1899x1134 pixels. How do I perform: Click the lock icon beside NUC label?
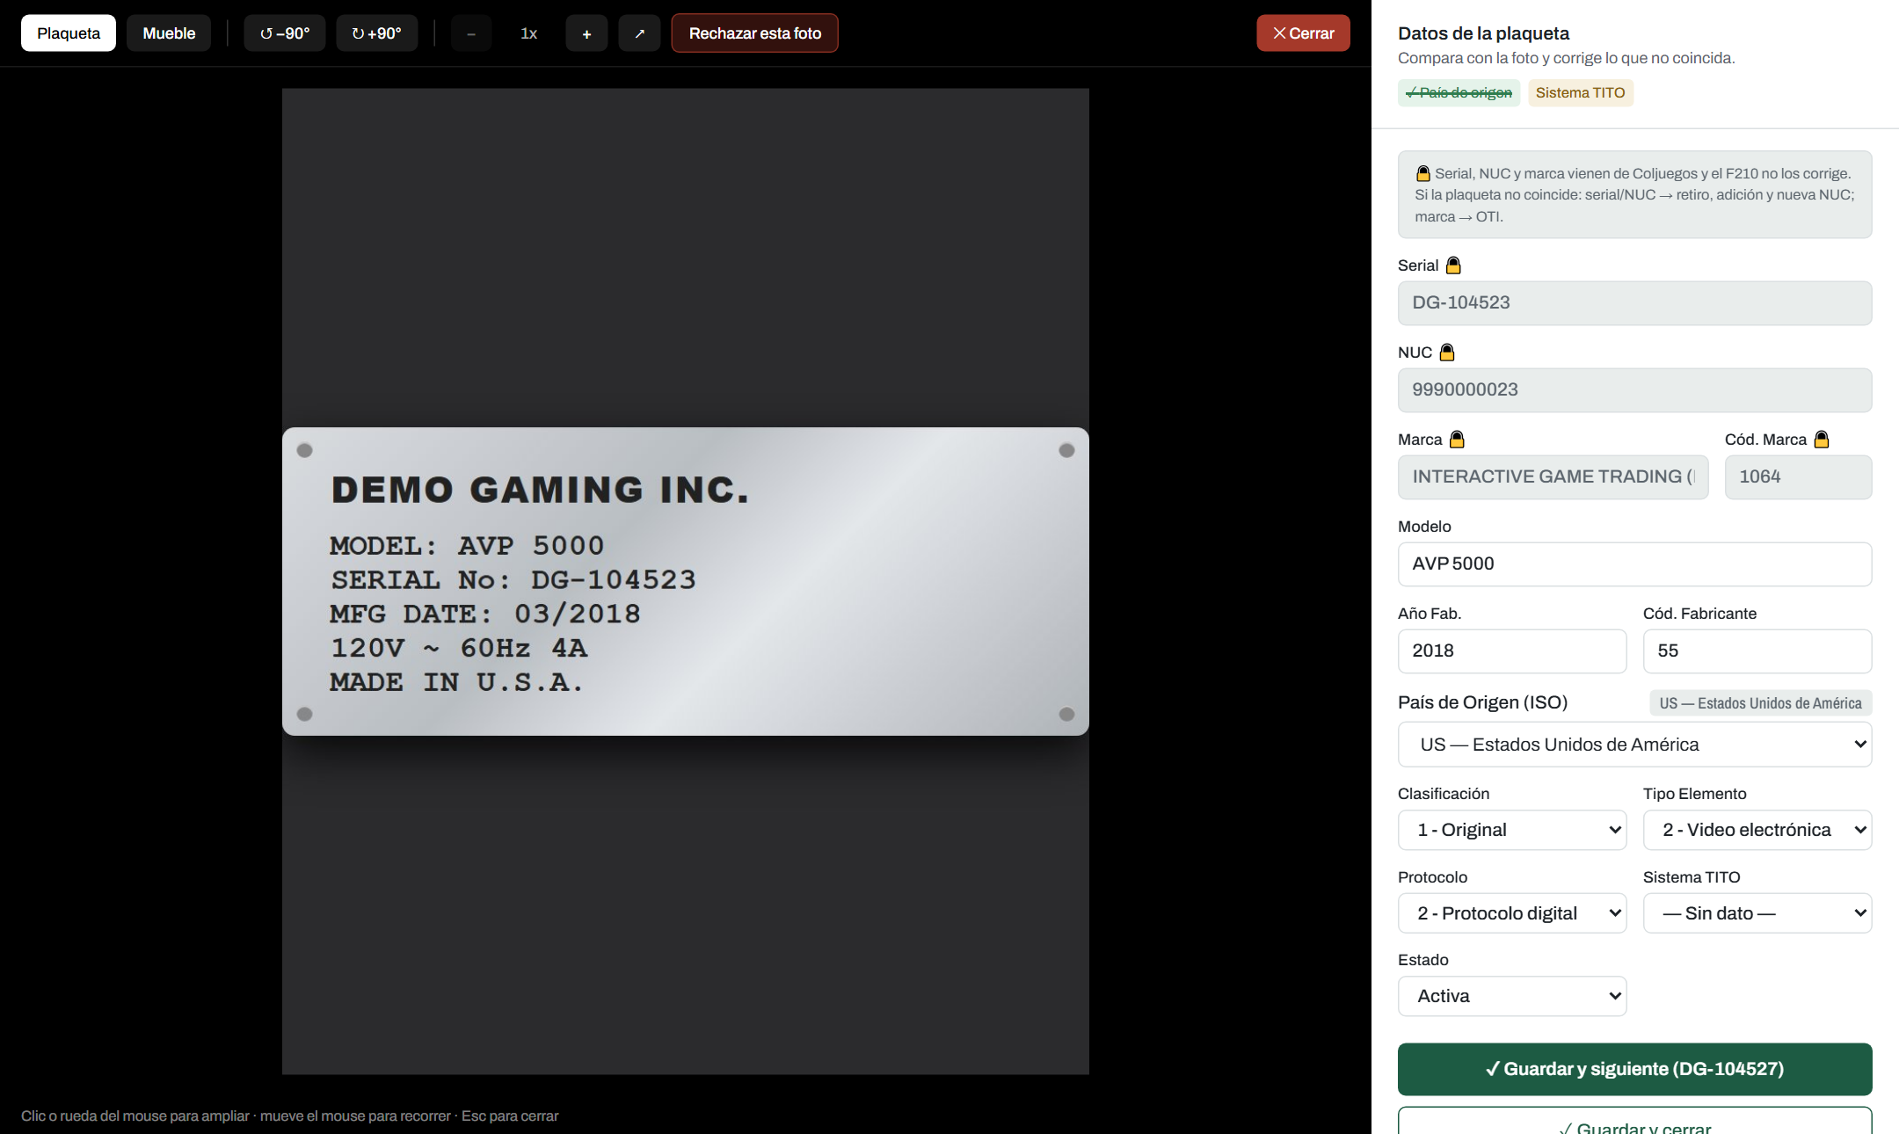1447,353
